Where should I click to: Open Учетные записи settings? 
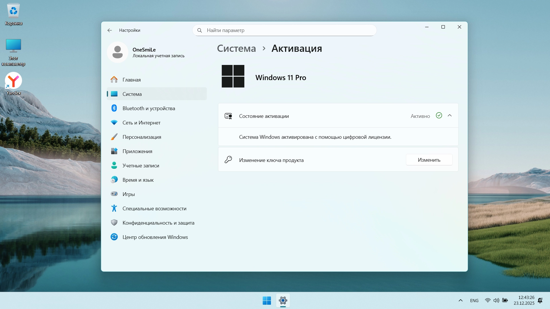click(x=141, y=166)
